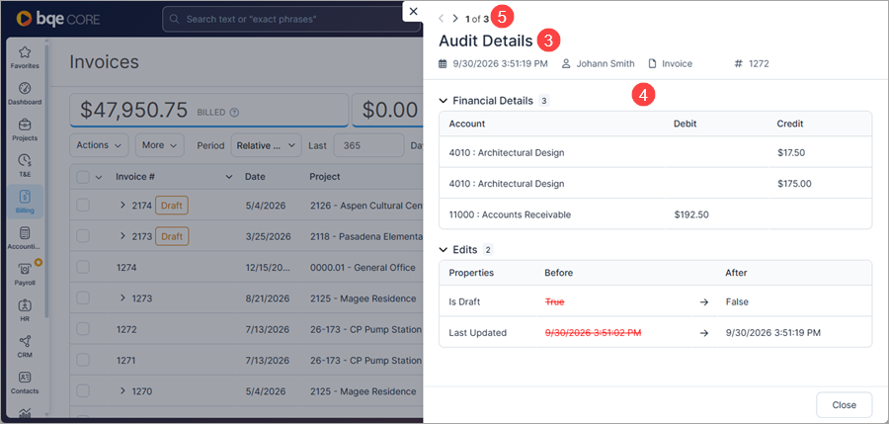Select the checkbox for invoice 1271

pos(83,360)
